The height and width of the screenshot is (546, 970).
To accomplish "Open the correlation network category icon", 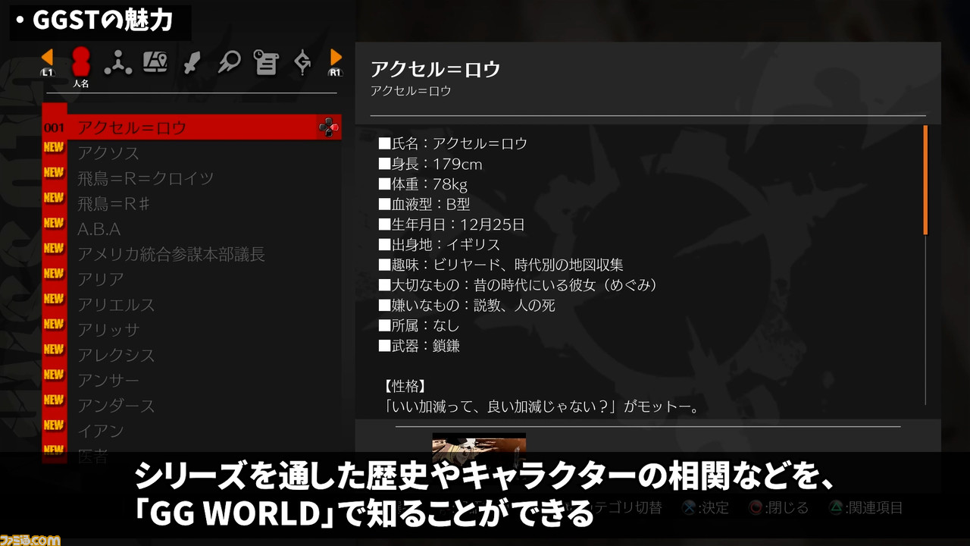I will point(117,62).
